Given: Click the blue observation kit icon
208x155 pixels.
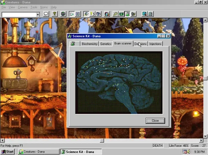Looking at the screenshot, I should 145,14.
